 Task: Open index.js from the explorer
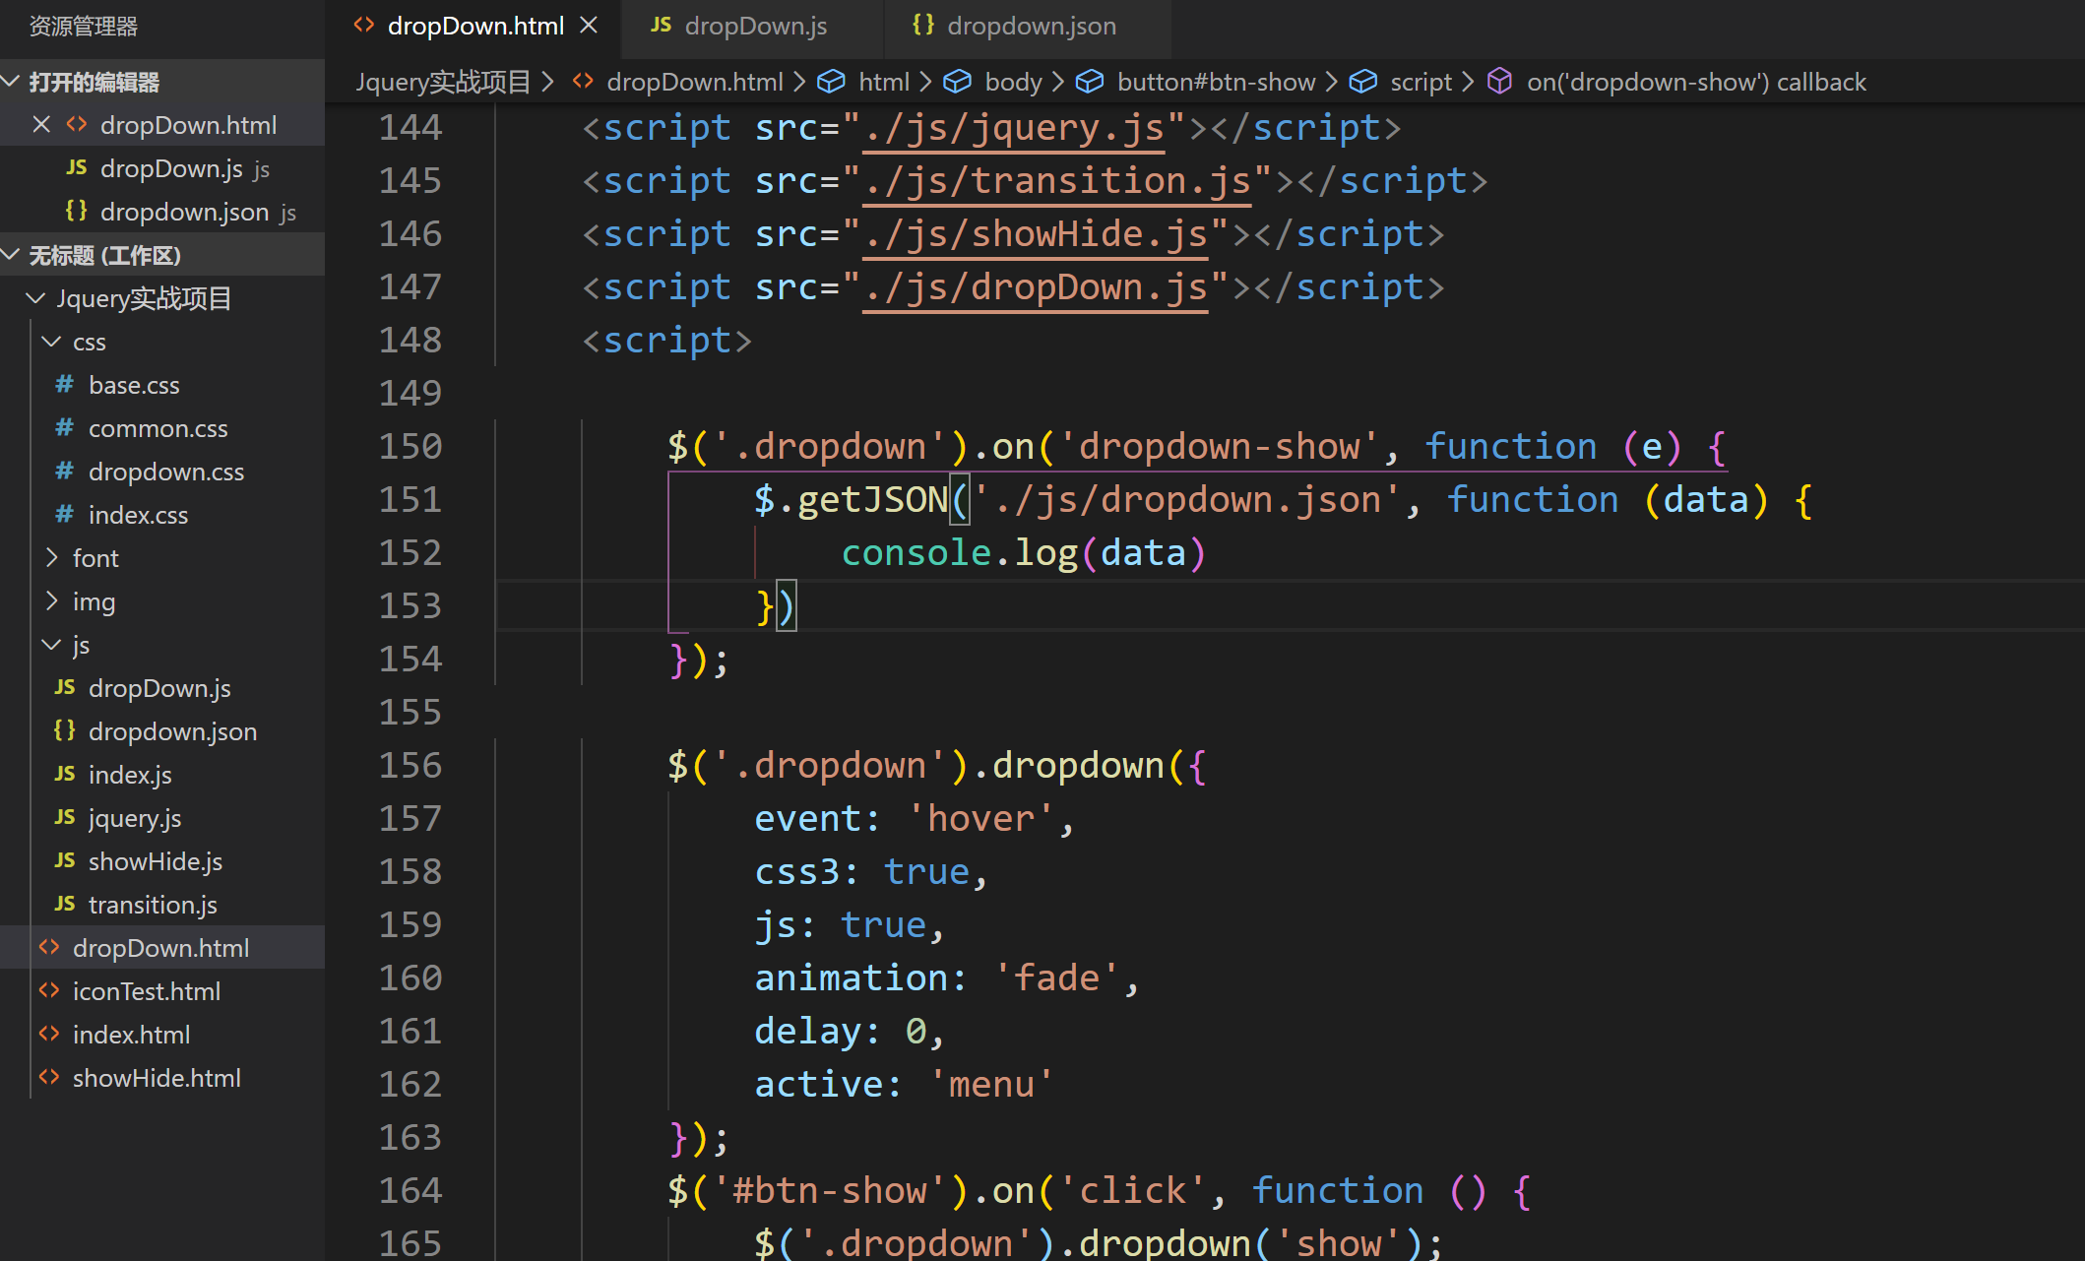click(x=162, y=775)
